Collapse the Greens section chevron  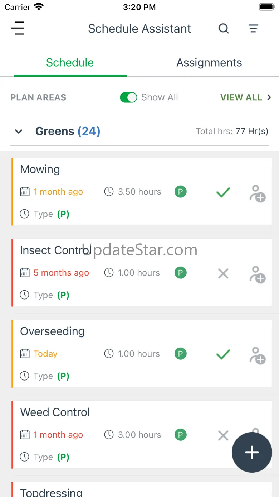click(x=19, y=132)
